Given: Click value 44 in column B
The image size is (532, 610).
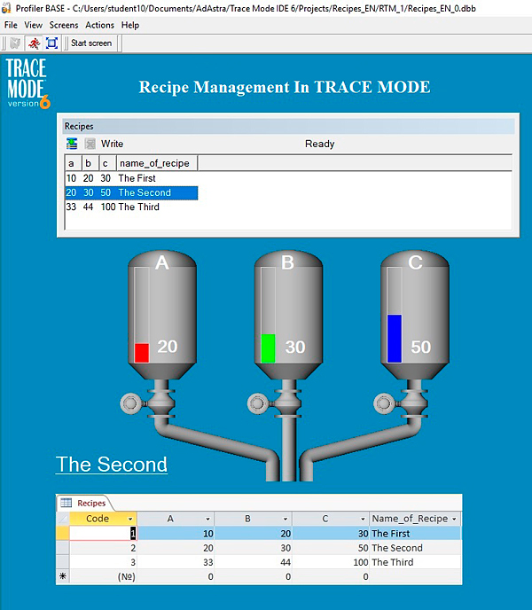Looking at the screenshot, I should tap(253, 562).
